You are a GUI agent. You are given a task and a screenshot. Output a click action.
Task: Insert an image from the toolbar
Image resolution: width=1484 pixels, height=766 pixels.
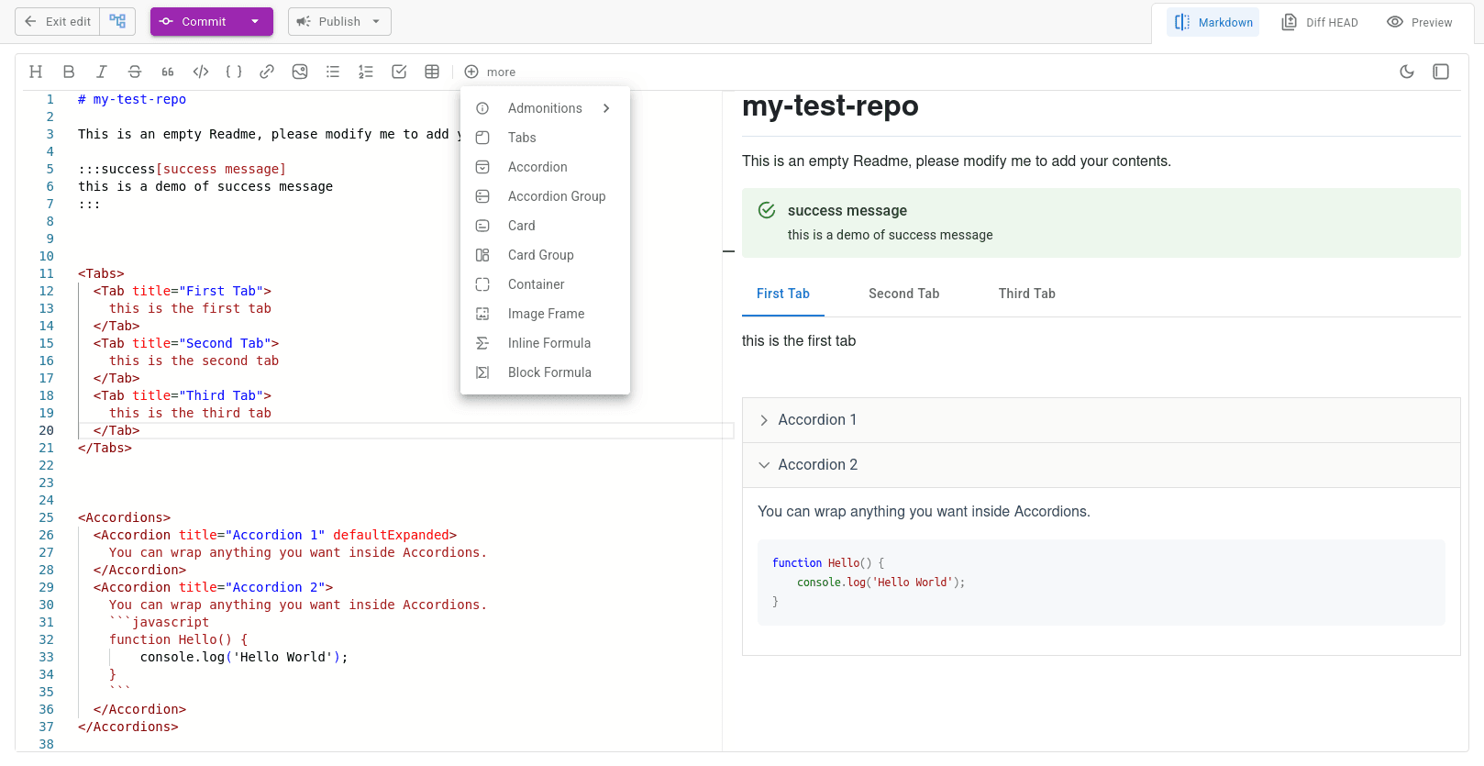tap(300, 72)
